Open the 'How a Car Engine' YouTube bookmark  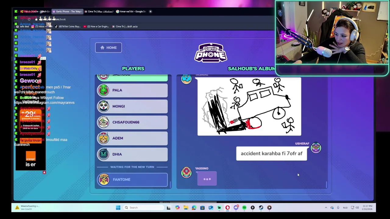(96, 26)
